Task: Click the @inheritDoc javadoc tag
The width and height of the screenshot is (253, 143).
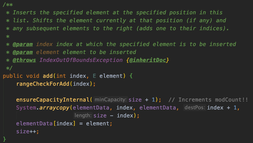Action: pyautogui.click(x=148, y=60)
